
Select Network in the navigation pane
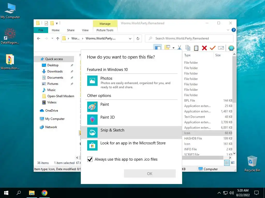[x=51, y=127]
